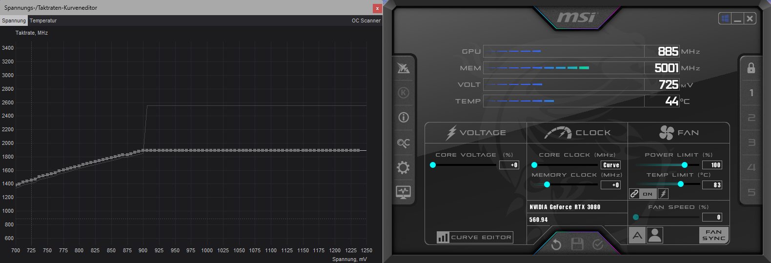The width and height of the screenshot is (771, 263).
Task: Minimize the MSI Afterburner window
Action: 737,19
